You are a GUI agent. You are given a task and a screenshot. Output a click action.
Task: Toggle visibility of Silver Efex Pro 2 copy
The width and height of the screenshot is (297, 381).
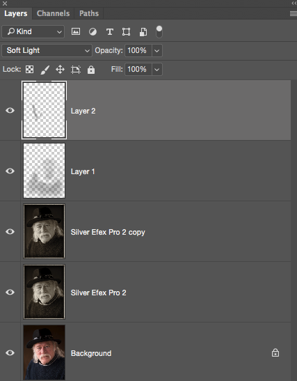tap(10, 231)
